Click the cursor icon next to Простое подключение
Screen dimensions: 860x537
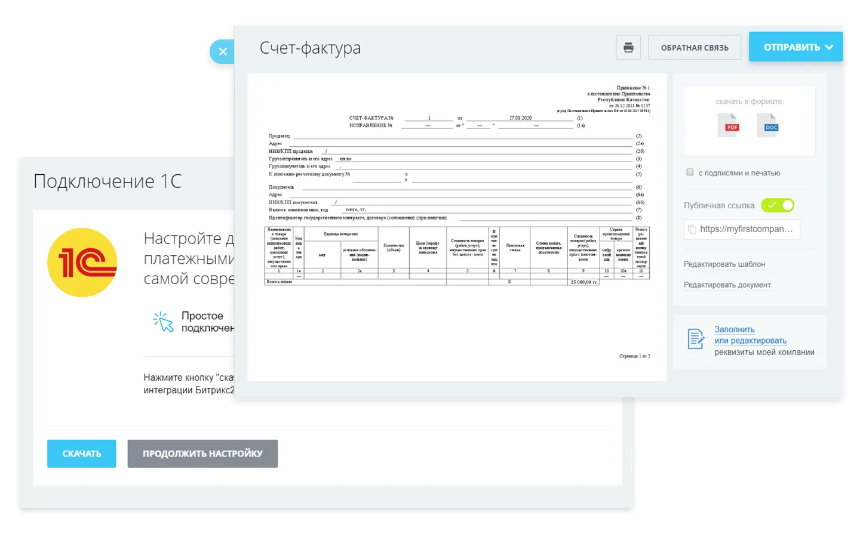click(163, 322)
